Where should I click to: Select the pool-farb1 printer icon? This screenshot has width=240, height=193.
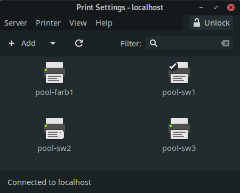[54, 73]
